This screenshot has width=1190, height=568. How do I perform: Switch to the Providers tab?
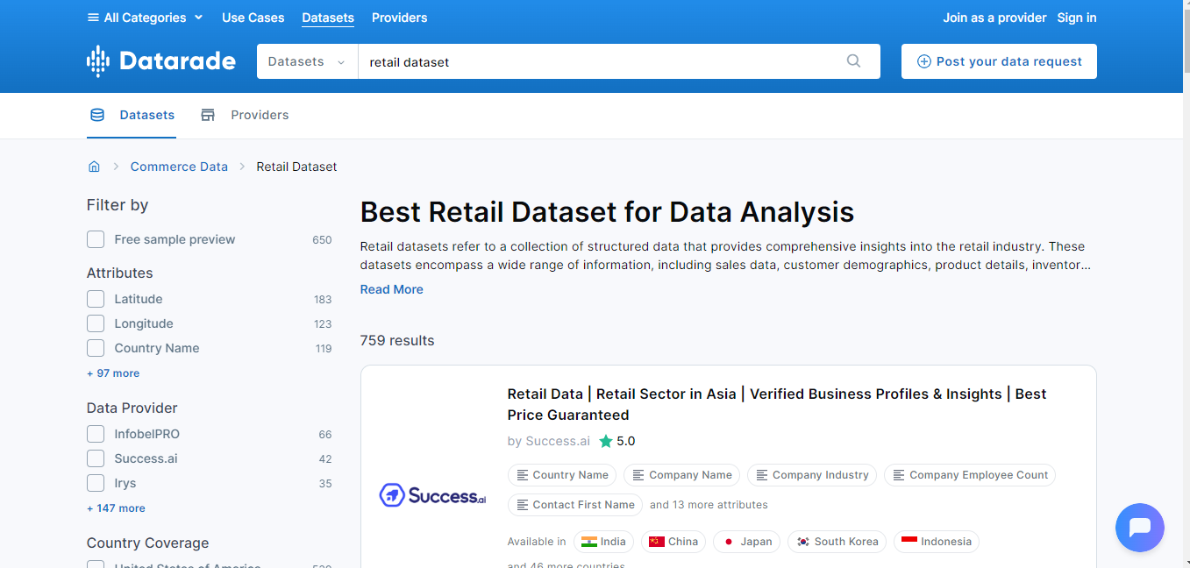(260, 114)
